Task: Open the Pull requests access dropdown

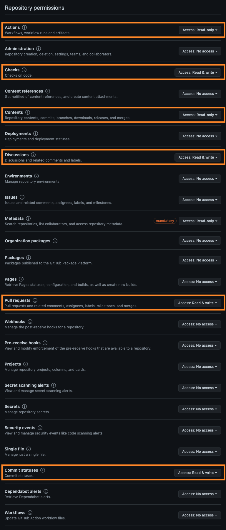Action: click(197, 303)
